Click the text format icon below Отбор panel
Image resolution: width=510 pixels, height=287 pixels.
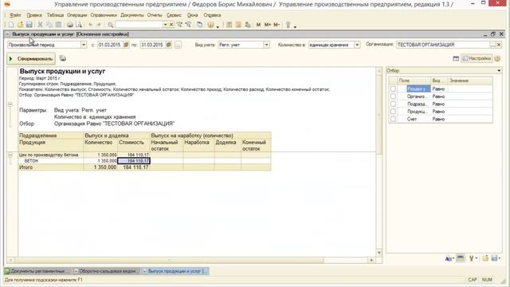pyautogui.click(x=449, y=258)
